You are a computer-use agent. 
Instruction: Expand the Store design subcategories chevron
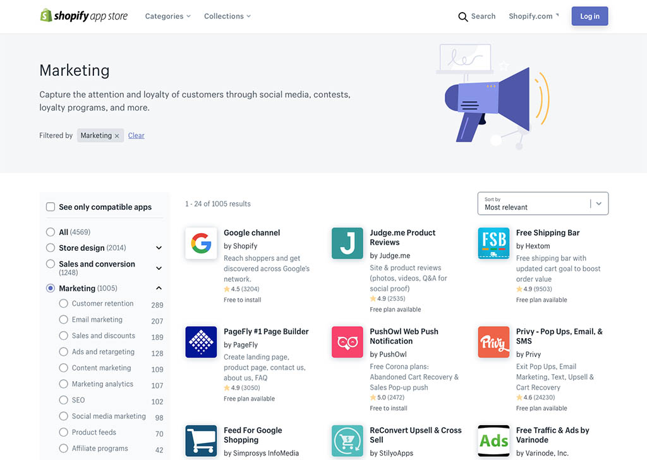[x=159, y=248]
